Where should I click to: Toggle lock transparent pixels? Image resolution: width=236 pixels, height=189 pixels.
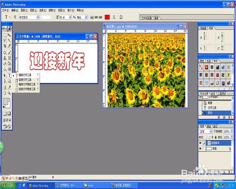point(206,137)
